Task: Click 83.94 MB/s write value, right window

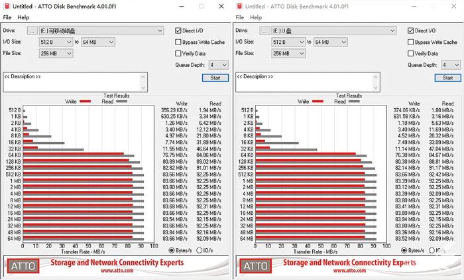Action: [x=408, y=220]
